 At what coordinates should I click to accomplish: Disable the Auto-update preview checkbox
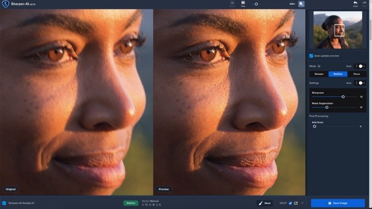(x=311, y=56)
